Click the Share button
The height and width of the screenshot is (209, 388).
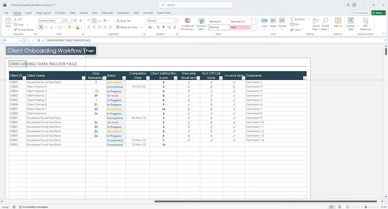[378, 13]
